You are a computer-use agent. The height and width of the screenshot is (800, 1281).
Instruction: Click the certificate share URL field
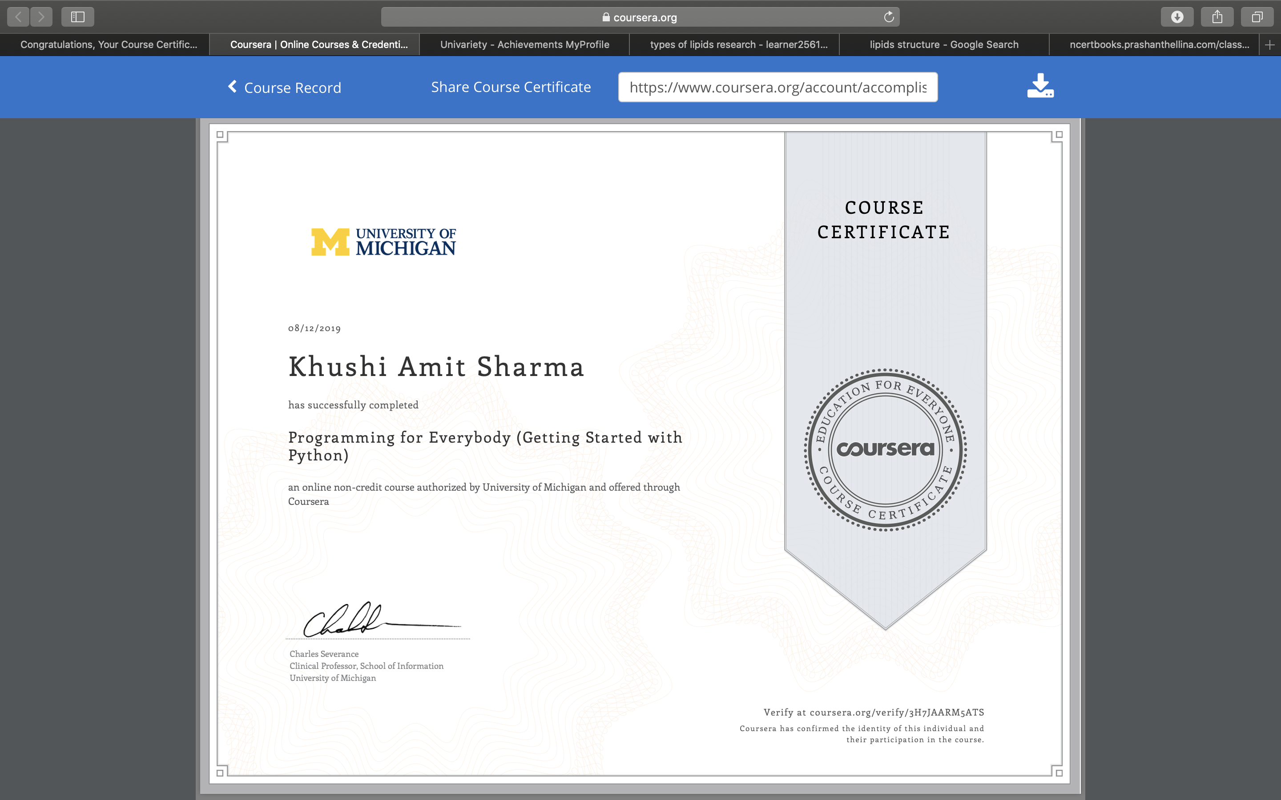point(777,87)
